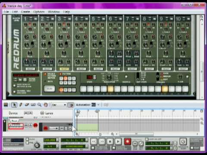Click the Automation color swatch
This screenshot has height=155, width=207.
[x=94, y=105]
